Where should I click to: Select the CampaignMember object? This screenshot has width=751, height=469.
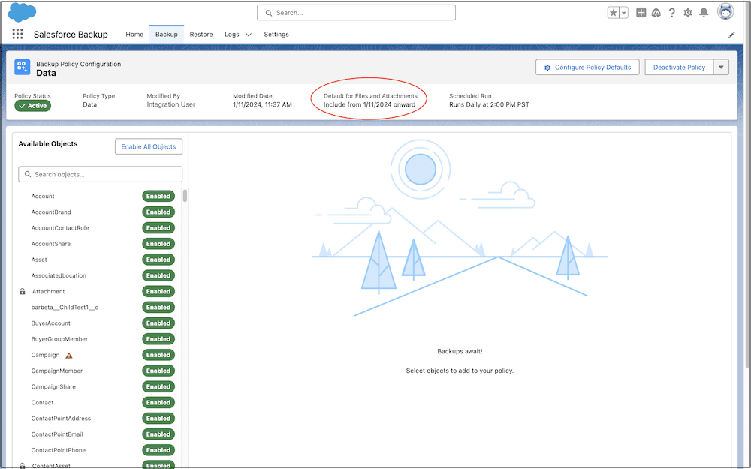tap(56, 371)
